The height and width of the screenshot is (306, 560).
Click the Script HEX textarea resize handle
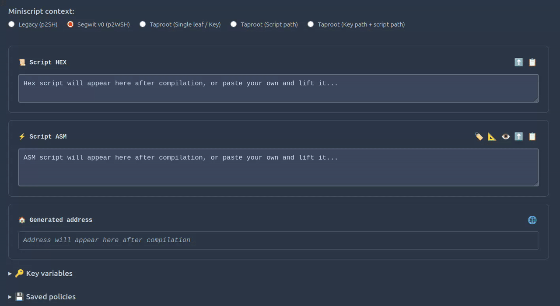coord(536,100)
